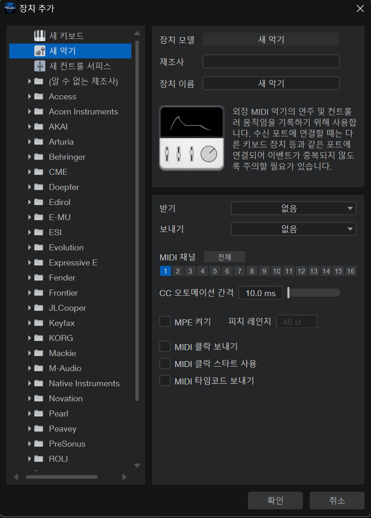371x518 pixels.
Task: Enable the MPE 켜기 checkbox
Action: (165, 322)
